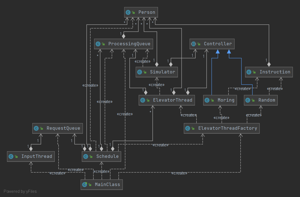300x197 pixels.
Task: Click the class icon on the ElevatorThread node
Action: pyautogui.click(x=143, y=100)
